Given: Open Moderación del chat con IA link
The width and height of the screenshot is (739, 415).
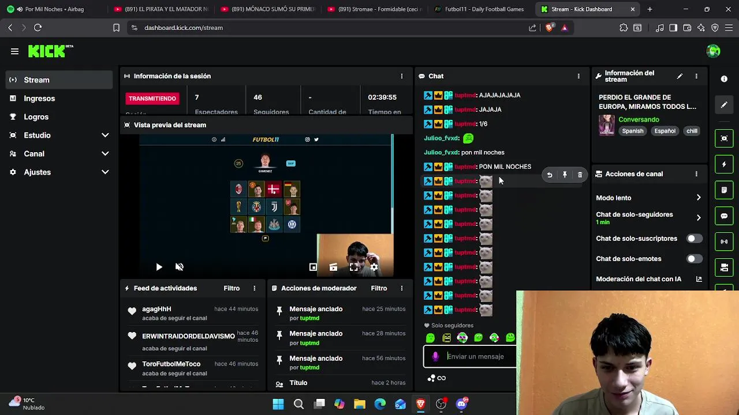Looking at the screenshot, I should click(x=649, y=279).
